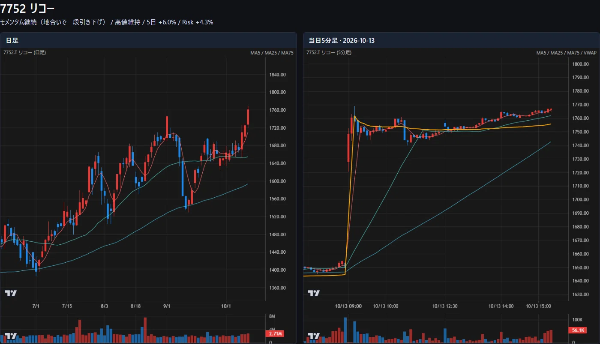Select the 7752 リコー page title
Screen dimensions: 600x344
pyautogui.click(x=27, y=8)
